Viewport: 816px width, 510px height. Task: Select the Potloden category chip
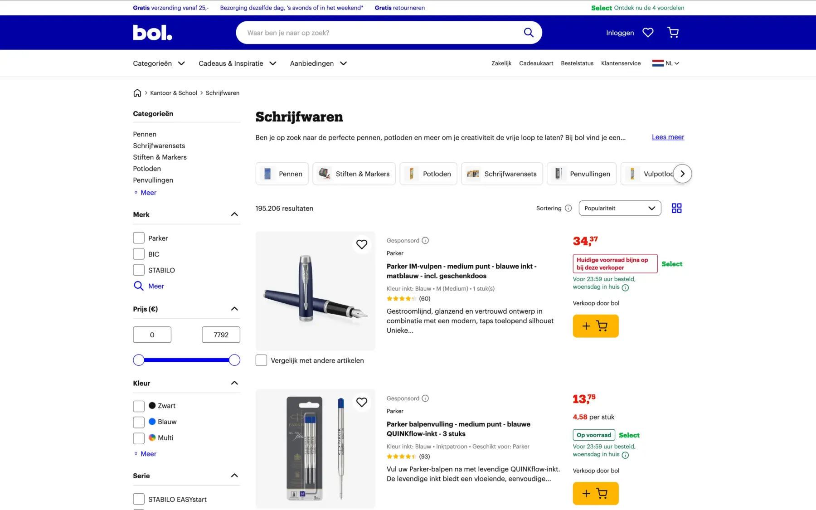tap(428, 174)
